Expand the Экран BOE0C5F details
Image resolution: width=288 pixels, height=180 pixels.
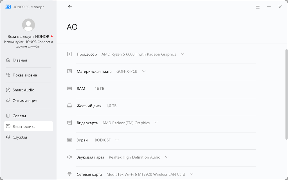coord(117,140)
